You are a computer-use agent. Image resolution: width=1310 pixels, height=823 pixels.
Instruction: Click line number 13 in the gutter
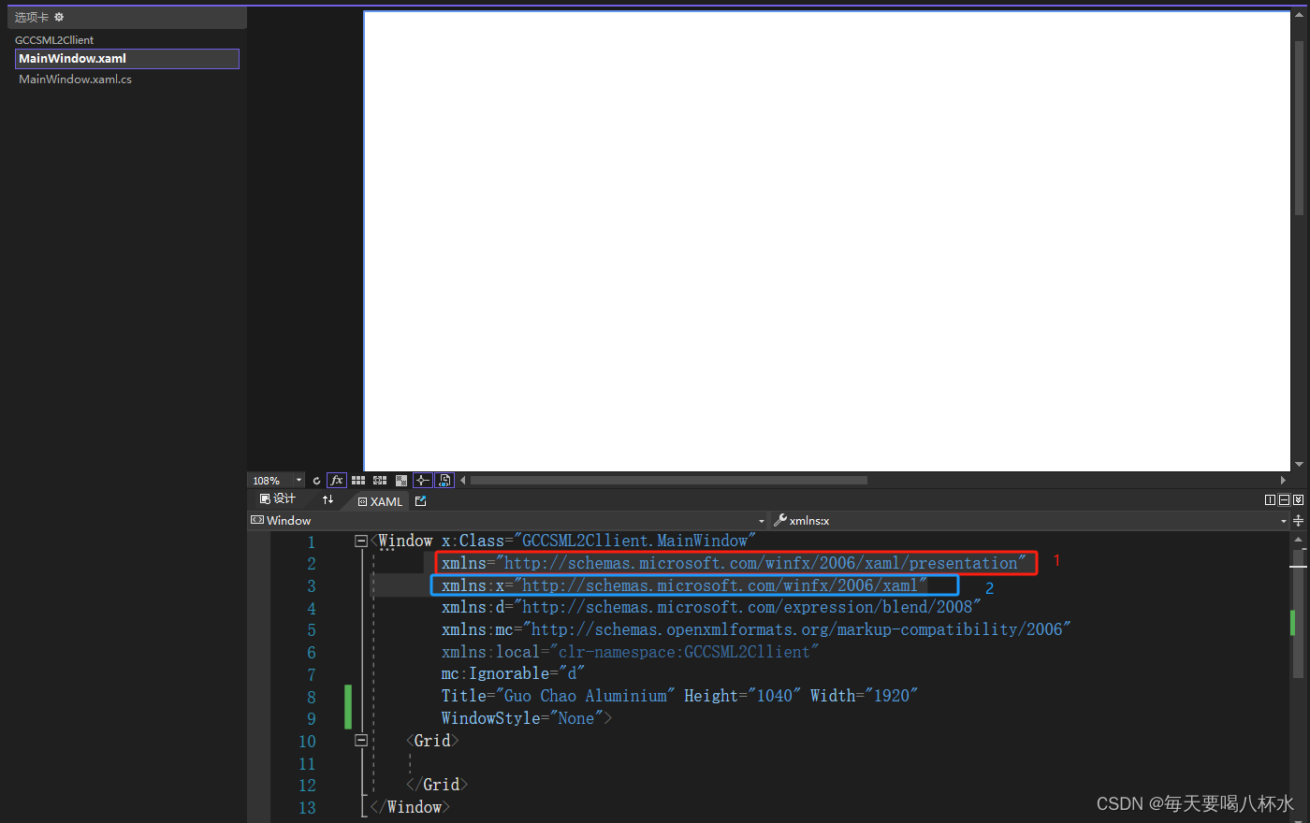click(307, 808)
